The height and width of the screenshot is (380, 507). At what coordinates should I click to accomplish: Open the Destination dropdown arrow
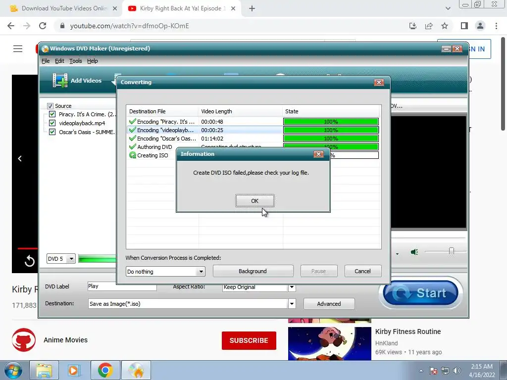292,304
